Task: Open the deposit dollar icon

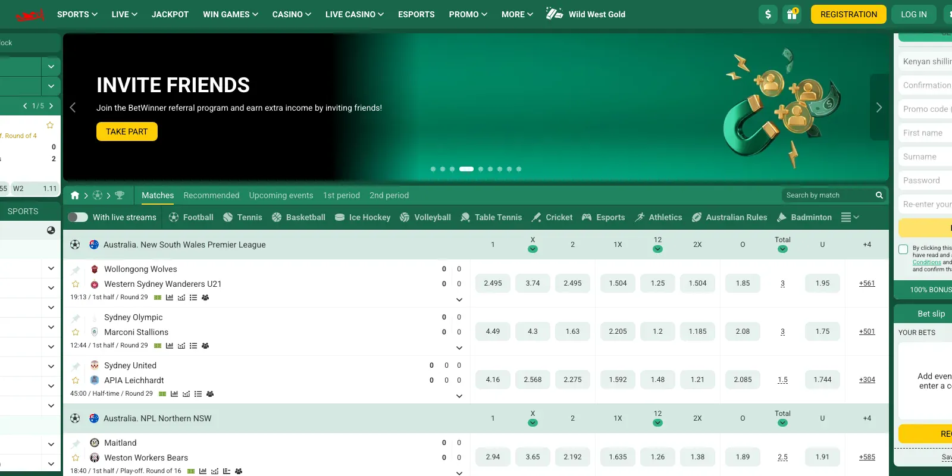Action: [768, 14]
